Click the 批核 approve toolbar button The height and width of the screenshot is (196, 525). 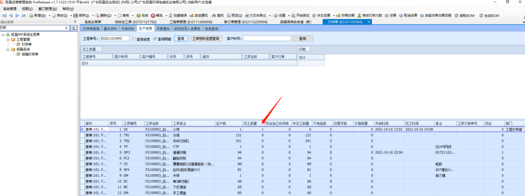(142, 16)
